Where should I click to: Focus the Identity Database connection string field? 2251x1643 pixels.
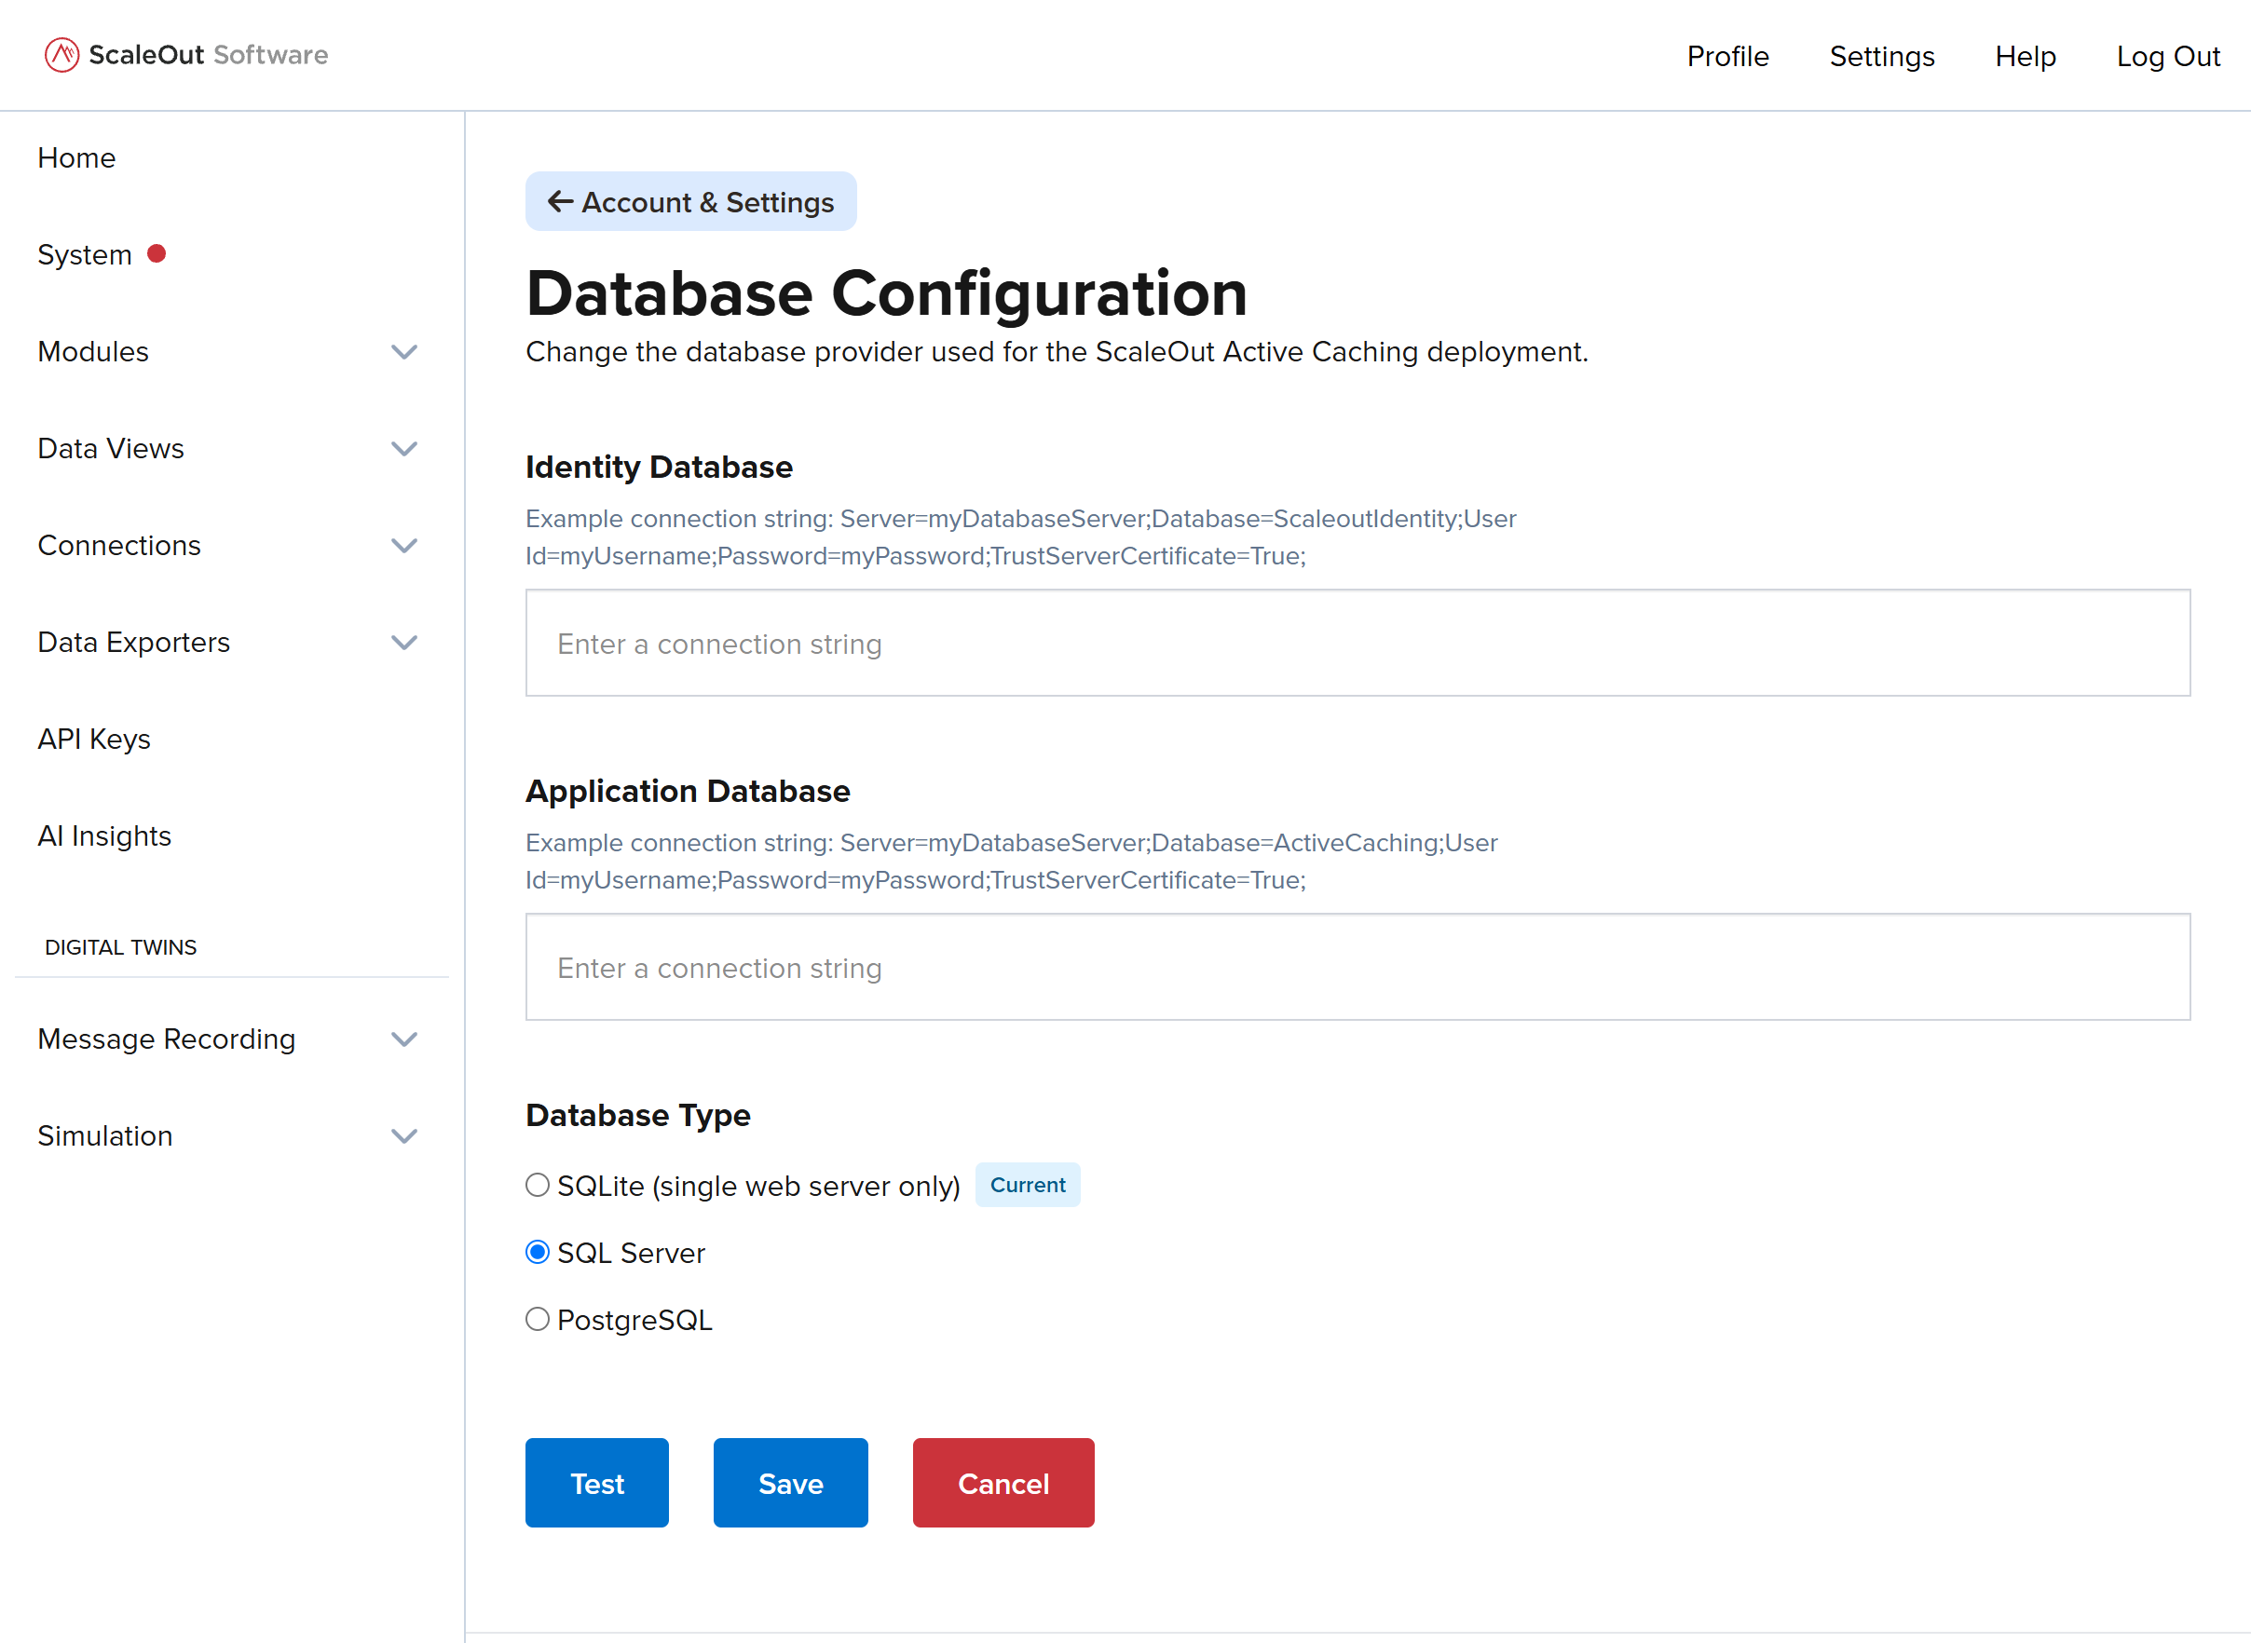1357,643
